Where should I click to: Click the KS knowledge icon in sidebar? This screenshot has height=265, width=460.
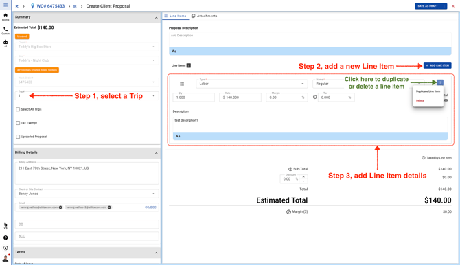point(5,226)
